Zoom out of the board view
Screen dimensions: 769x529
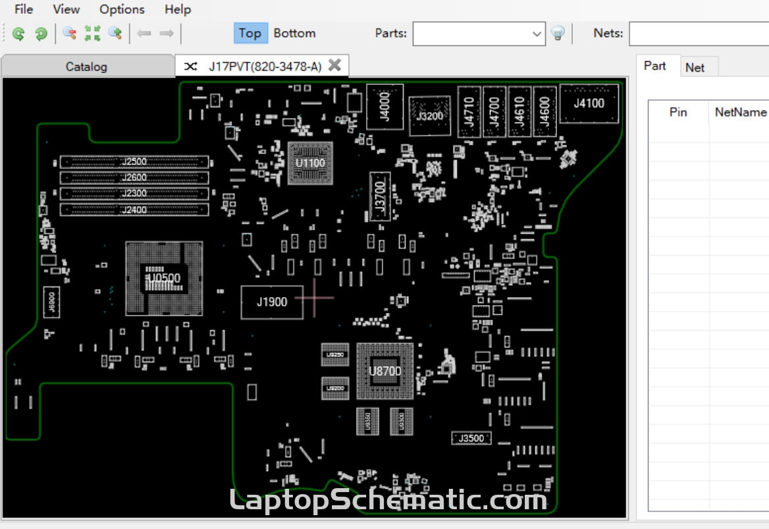coord(69,34)
